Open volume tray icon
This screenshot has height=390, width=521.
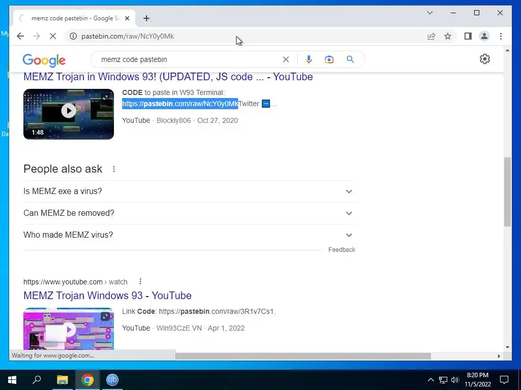(x=455, y=380)
